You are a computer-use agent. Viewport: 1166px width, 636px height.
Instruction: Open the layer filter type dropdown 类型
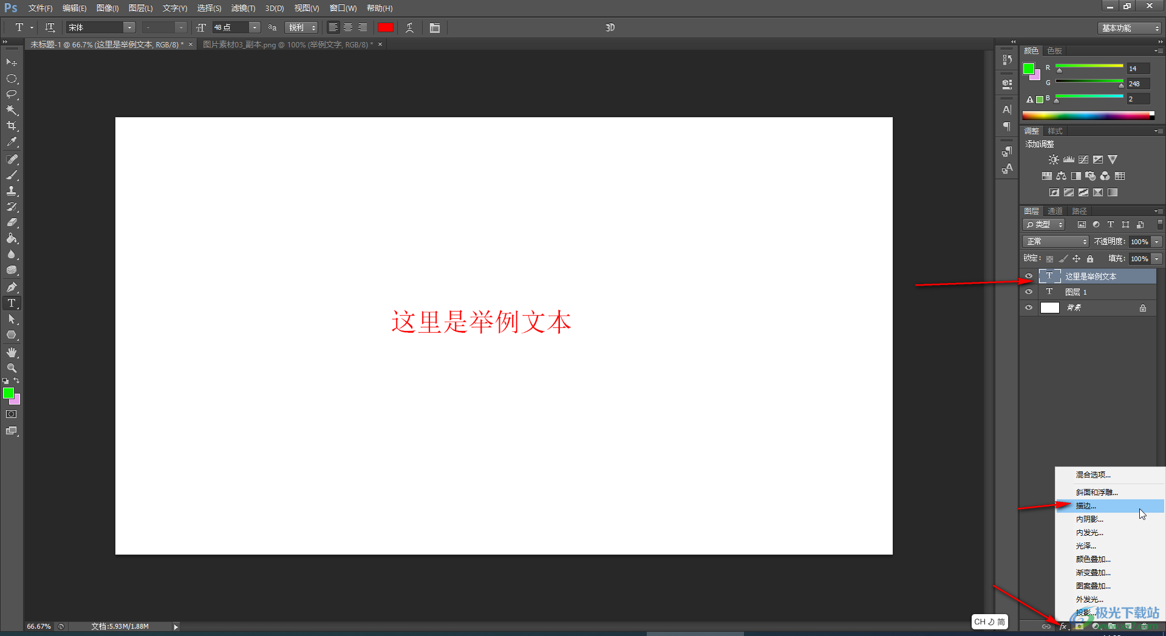[1044, 225]
